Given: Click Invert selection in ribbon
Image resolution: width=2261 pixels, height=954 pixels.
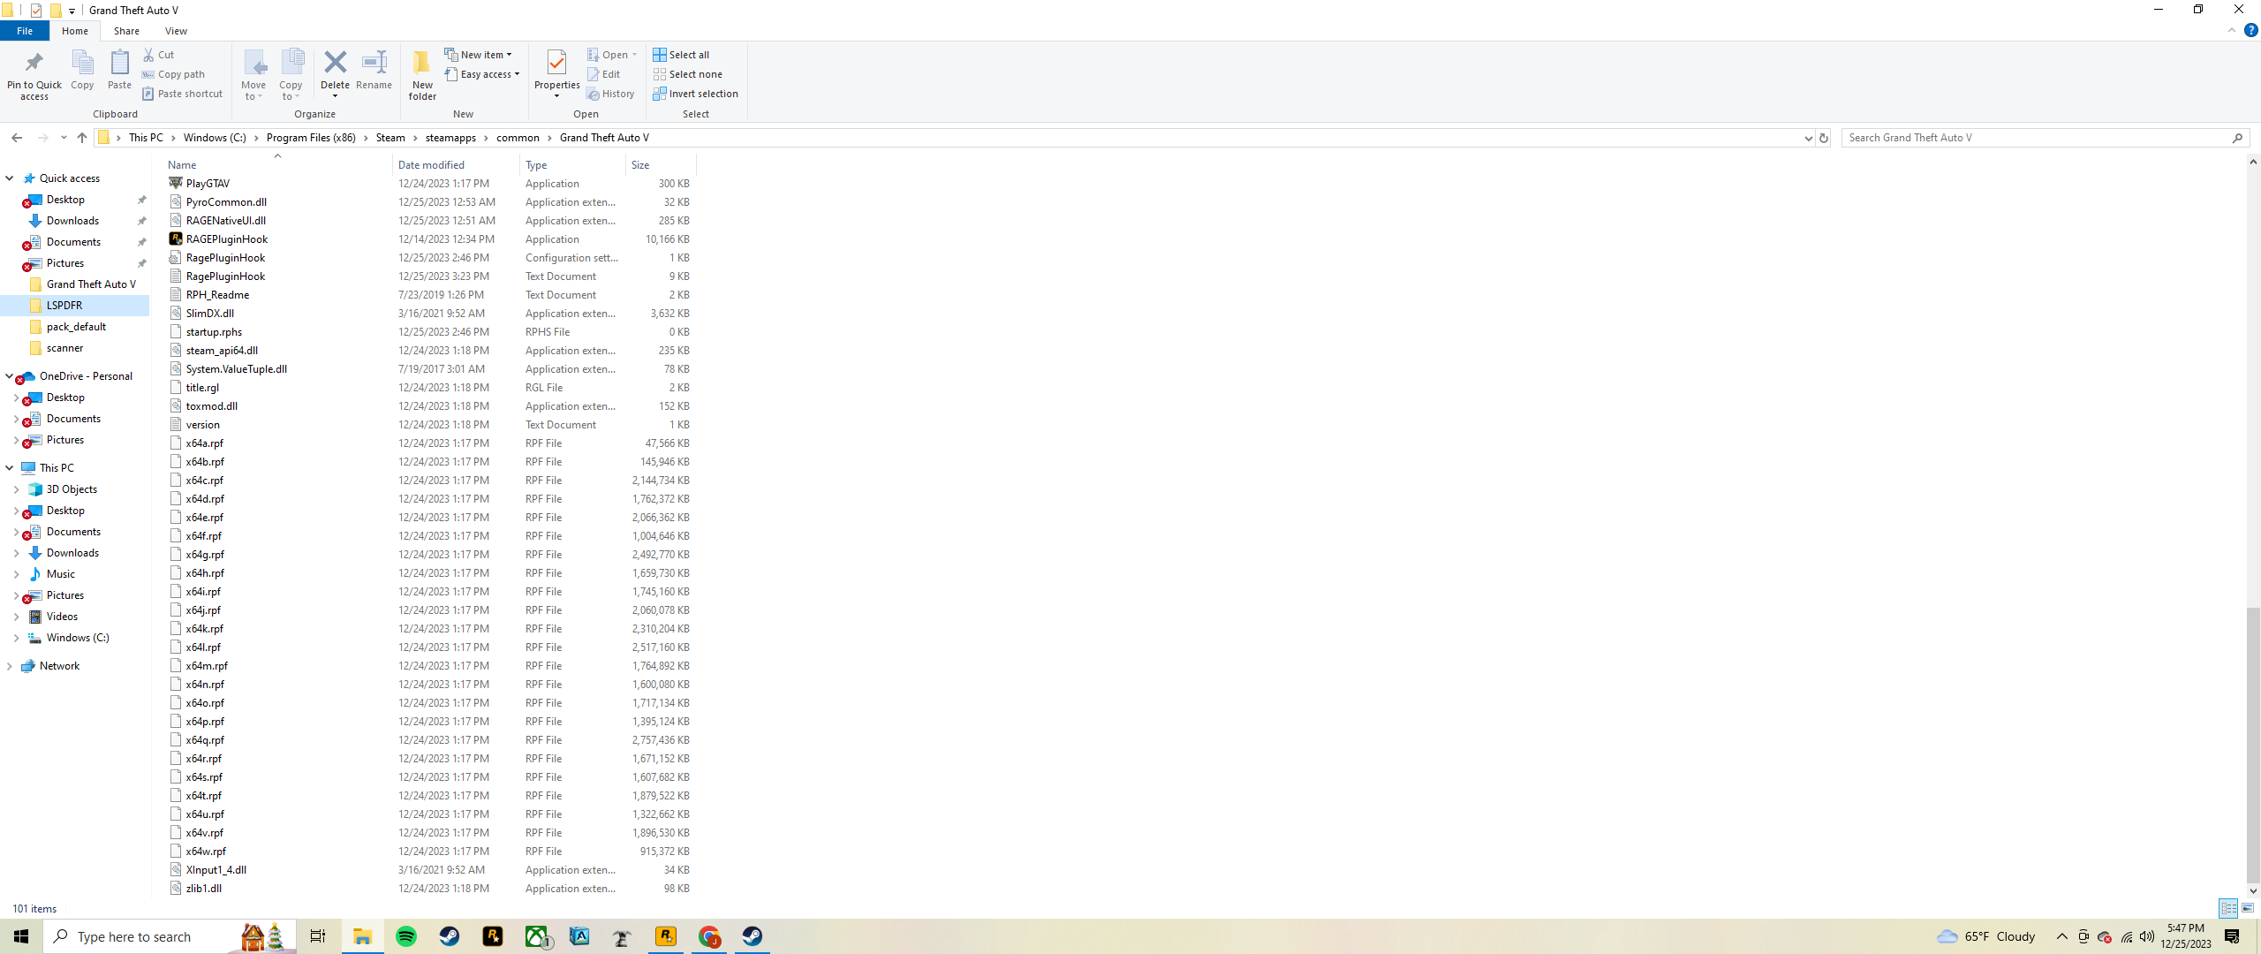Looking at the screenshot, I should (x=695, y=94).
